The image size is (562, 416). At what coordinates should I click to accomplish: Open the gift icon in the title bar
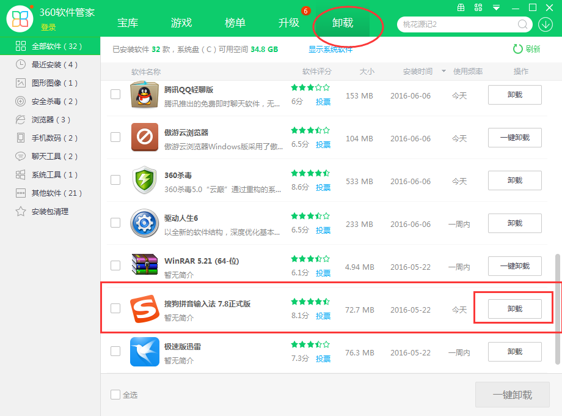point(461,8)
